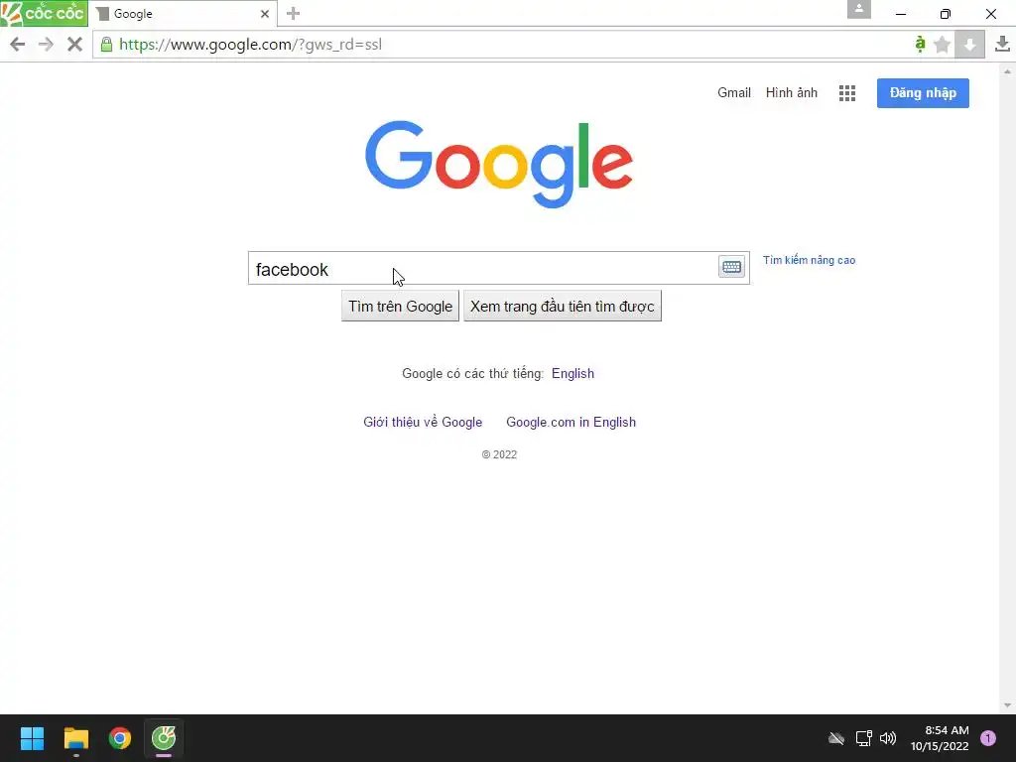Close the Google tab
Image resolution: width=1016 pixels, height=762 pixels.
coord(264,14)
